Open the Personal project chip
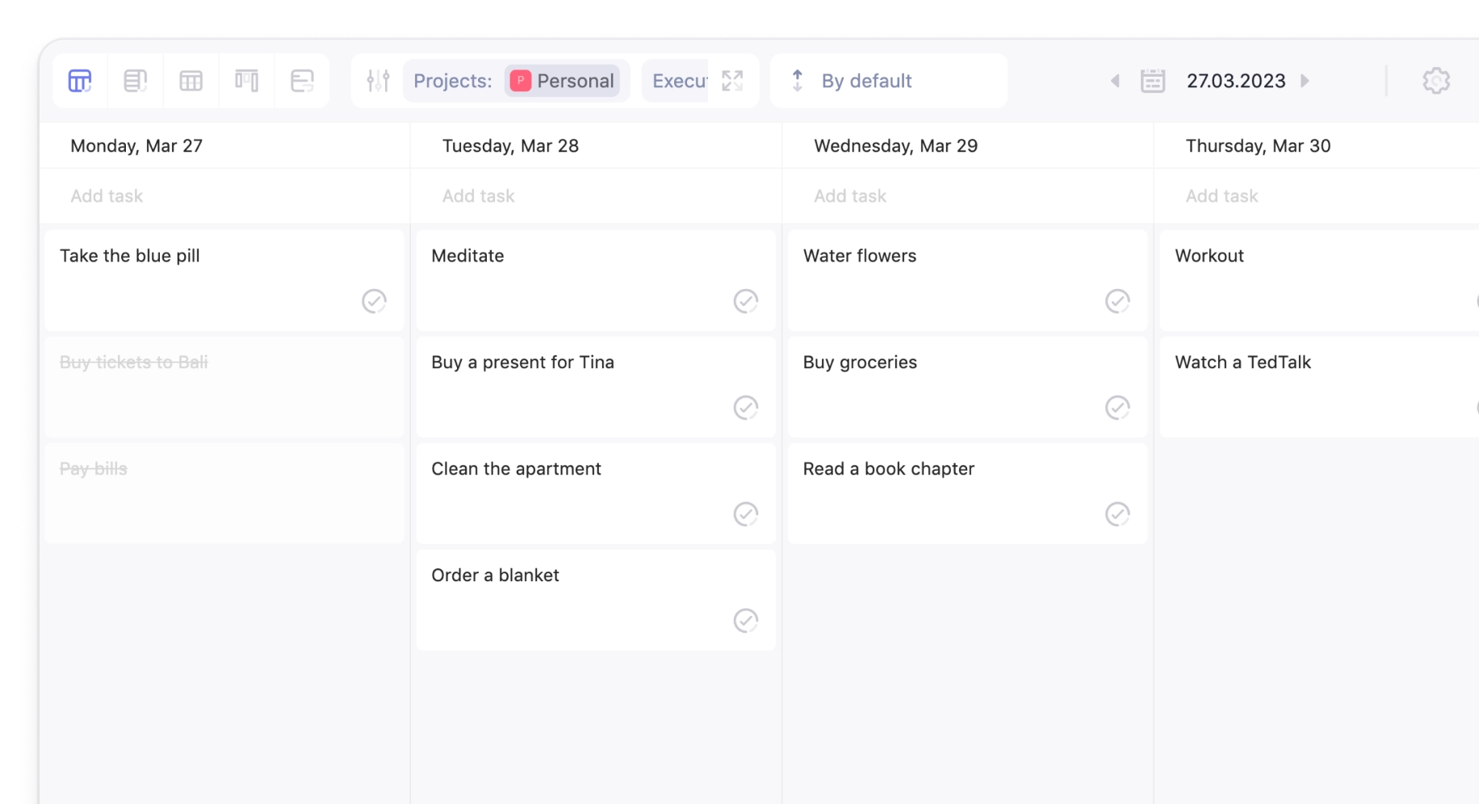 pos(564,81)
